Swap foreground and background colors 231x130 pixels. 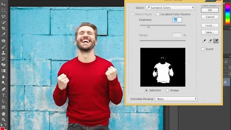pos(5,124)
